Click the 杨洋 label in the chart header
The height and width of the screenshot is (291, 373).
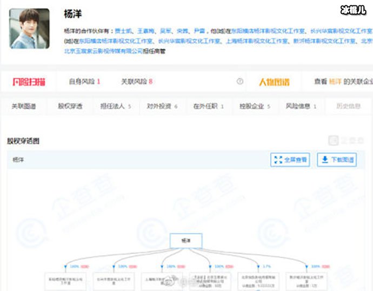tap(18, 160)
